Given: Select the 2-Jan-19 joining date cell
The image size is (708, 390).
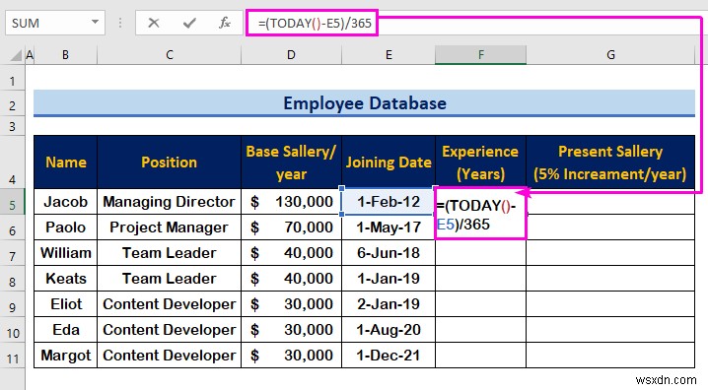Looking at the screenshot, I should pyautogui.click(x=389, y=304).
